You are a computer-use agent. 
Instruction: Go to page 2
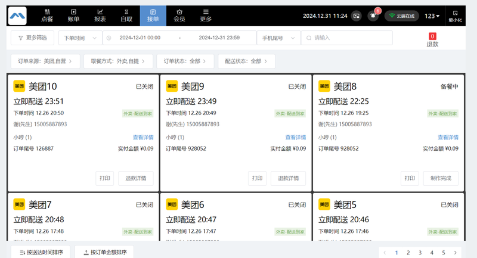coord(408,253)
